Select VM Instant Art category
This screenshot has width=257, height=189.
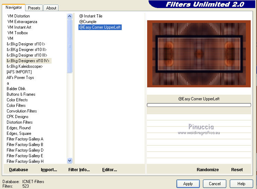pos(19,27)
